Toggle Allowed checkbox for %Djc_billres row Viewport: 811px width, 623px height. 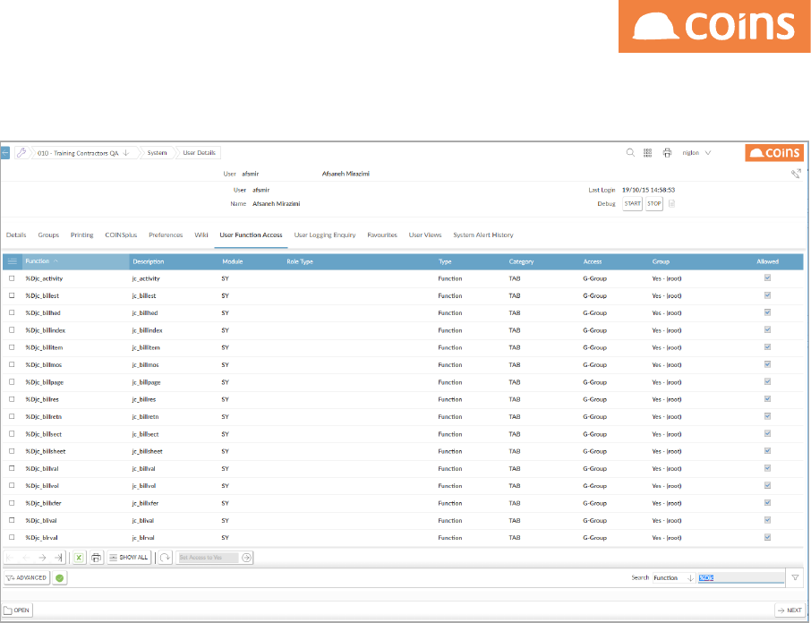point(767,398)
